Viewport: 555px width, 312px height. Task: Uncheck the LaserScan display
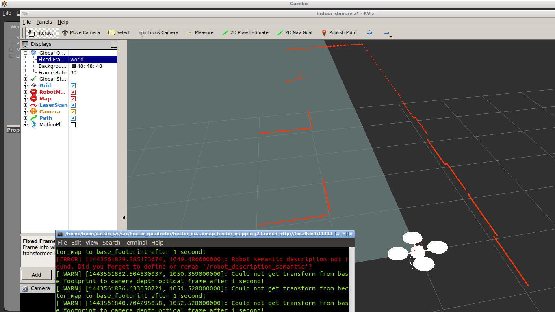tap(73, 105)
